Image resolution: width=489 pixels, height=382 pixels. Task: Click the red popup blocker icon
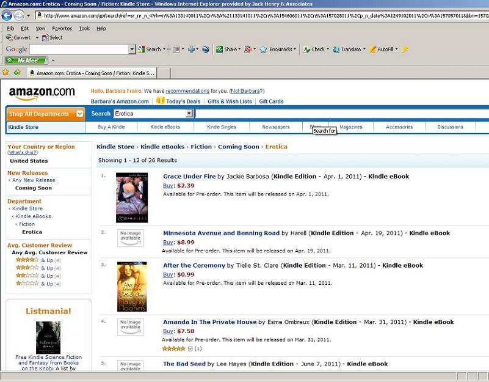pyautogui.click(x=248, y=50)
